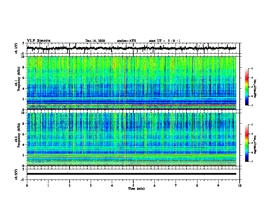Click the ch.3 voltage waveform black band

(x=131, y=174)
